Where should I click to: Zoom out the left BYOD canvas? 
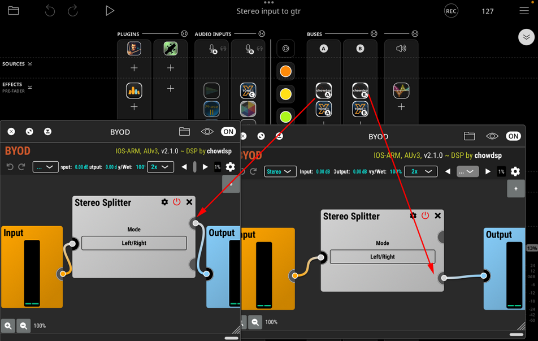[x=23, y=325]
